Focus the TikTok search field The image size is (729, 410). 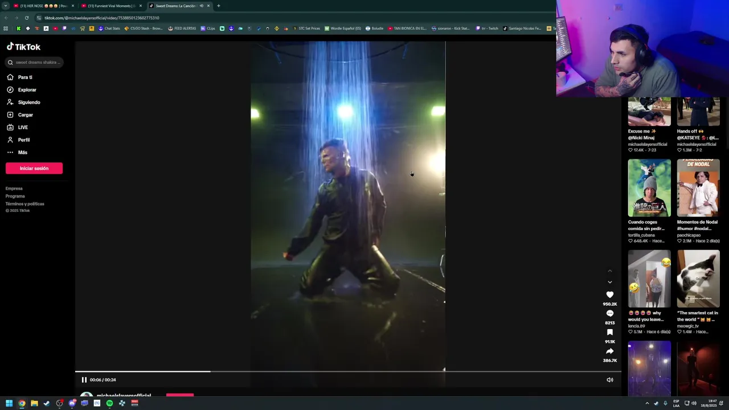coord(34,62)
